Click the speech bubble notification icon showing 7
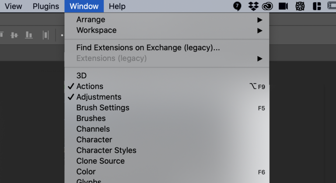 pyautogui.click(x=237, y=6)
